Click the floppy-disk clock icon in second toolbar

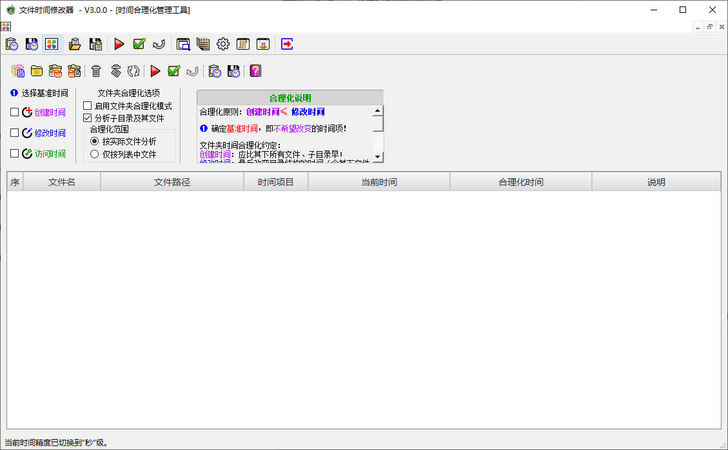233,70
